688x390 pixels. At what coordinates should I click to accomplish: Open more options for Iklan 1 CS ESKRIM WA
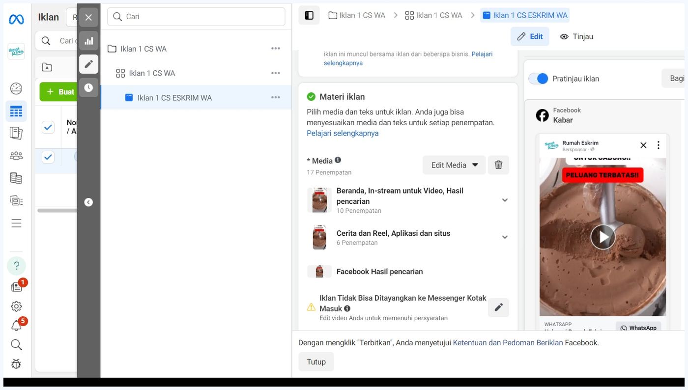tap(276, 98)
